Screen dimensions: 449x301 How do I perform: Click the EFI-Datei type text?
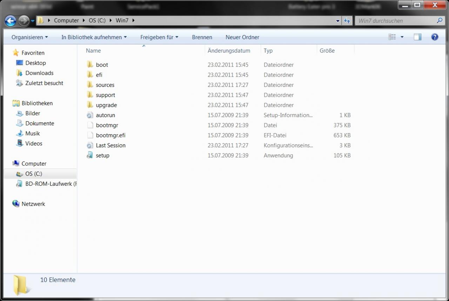(275, 135)
